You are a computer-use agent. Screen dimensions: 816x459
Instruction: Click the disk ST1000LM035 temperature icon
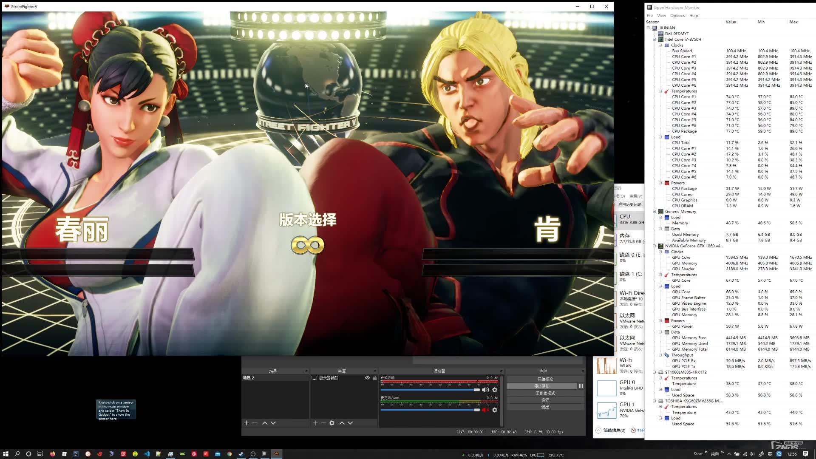pyautogui.click(x=667, y=378)
